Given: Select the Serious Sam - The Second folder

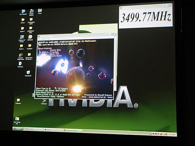Looking at the screenshot, I should pos(29,57).
